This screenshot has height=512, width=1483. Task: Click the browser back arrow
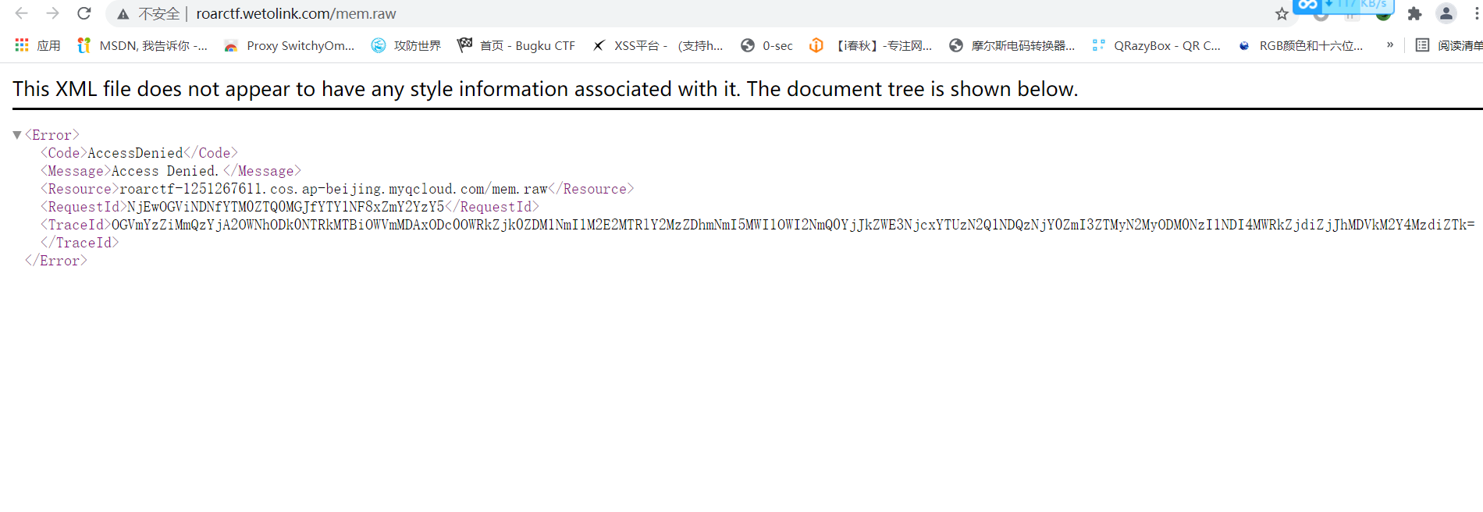coord(22,13)
